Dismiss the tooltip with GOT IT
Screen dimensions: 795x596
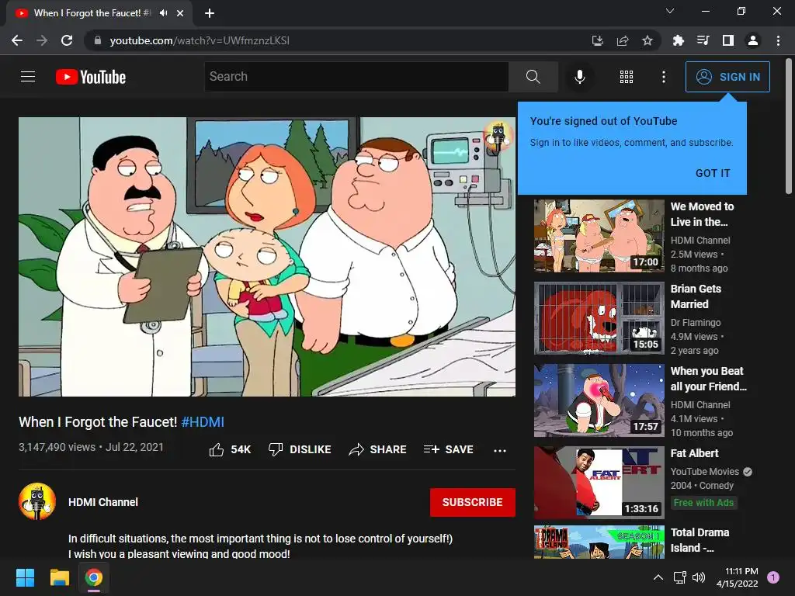[x=713, y=173]
